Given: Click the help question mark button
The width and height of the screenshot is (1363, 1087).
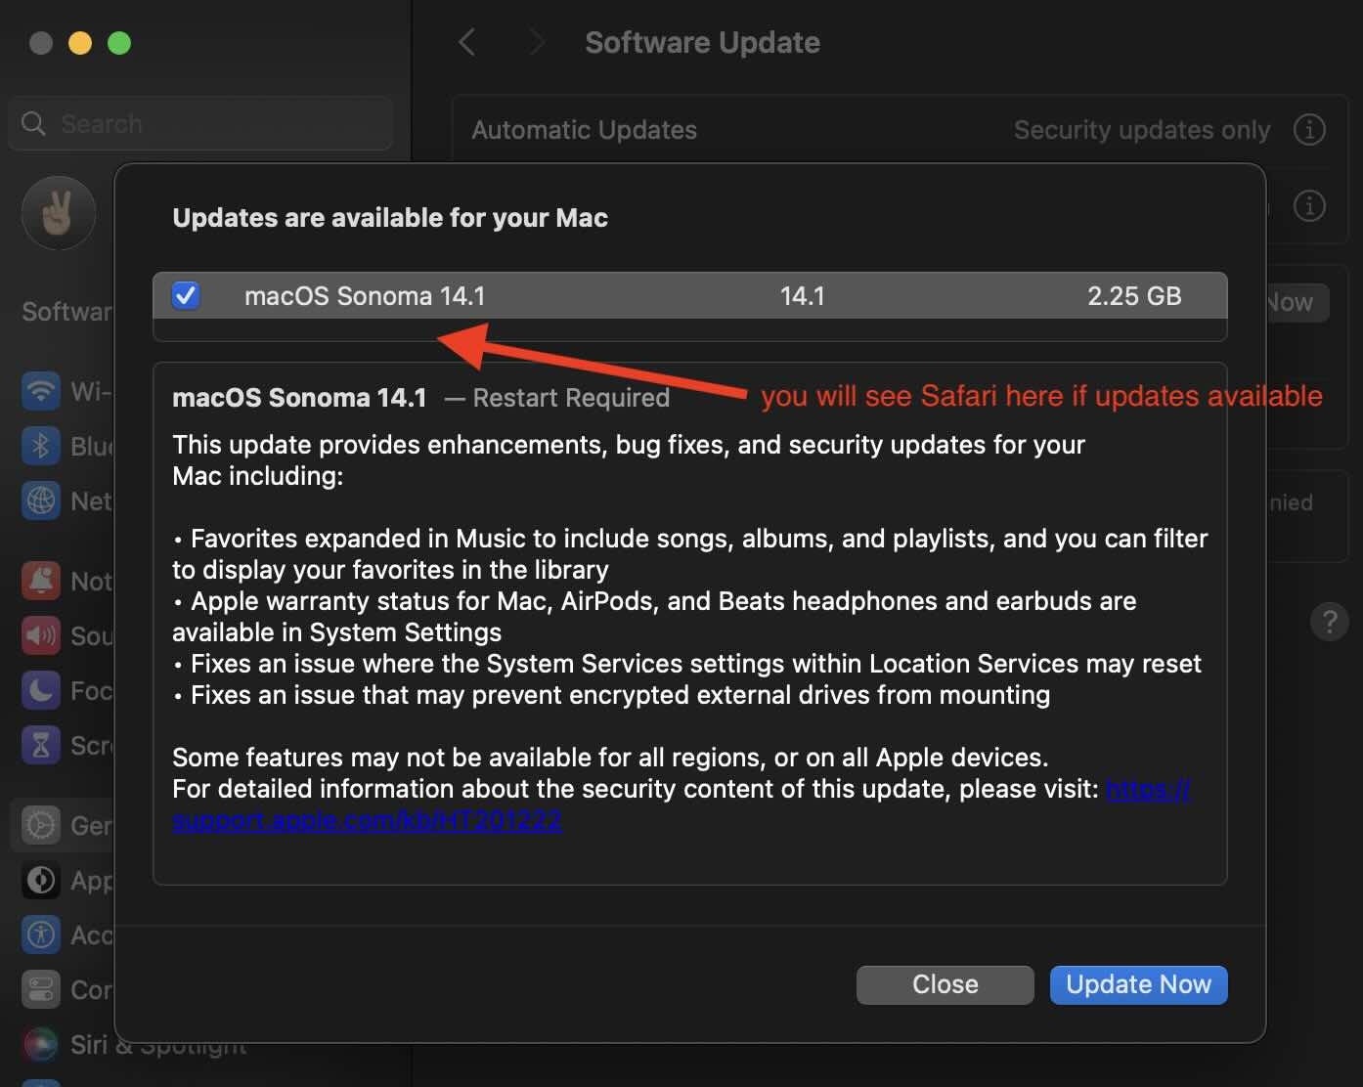Looking at the screenshot, I should pos(1328,622).
